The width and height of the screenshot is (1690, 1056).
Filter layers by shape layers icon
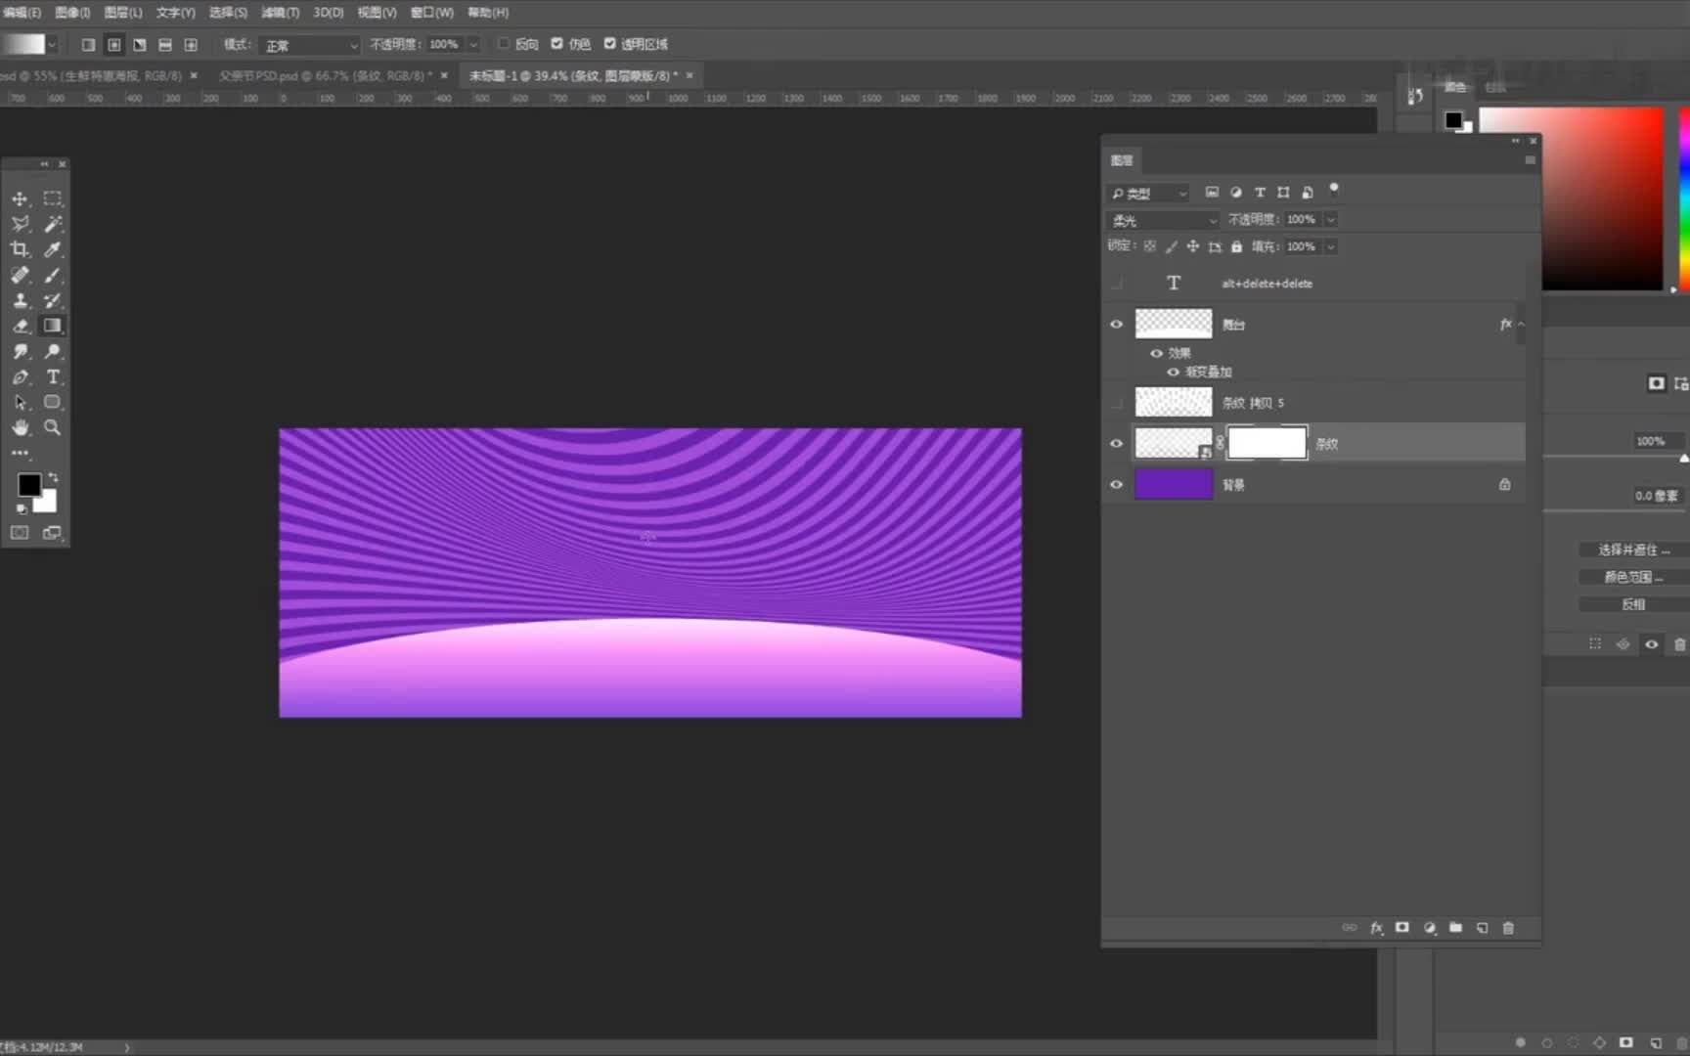[1283, 193]
